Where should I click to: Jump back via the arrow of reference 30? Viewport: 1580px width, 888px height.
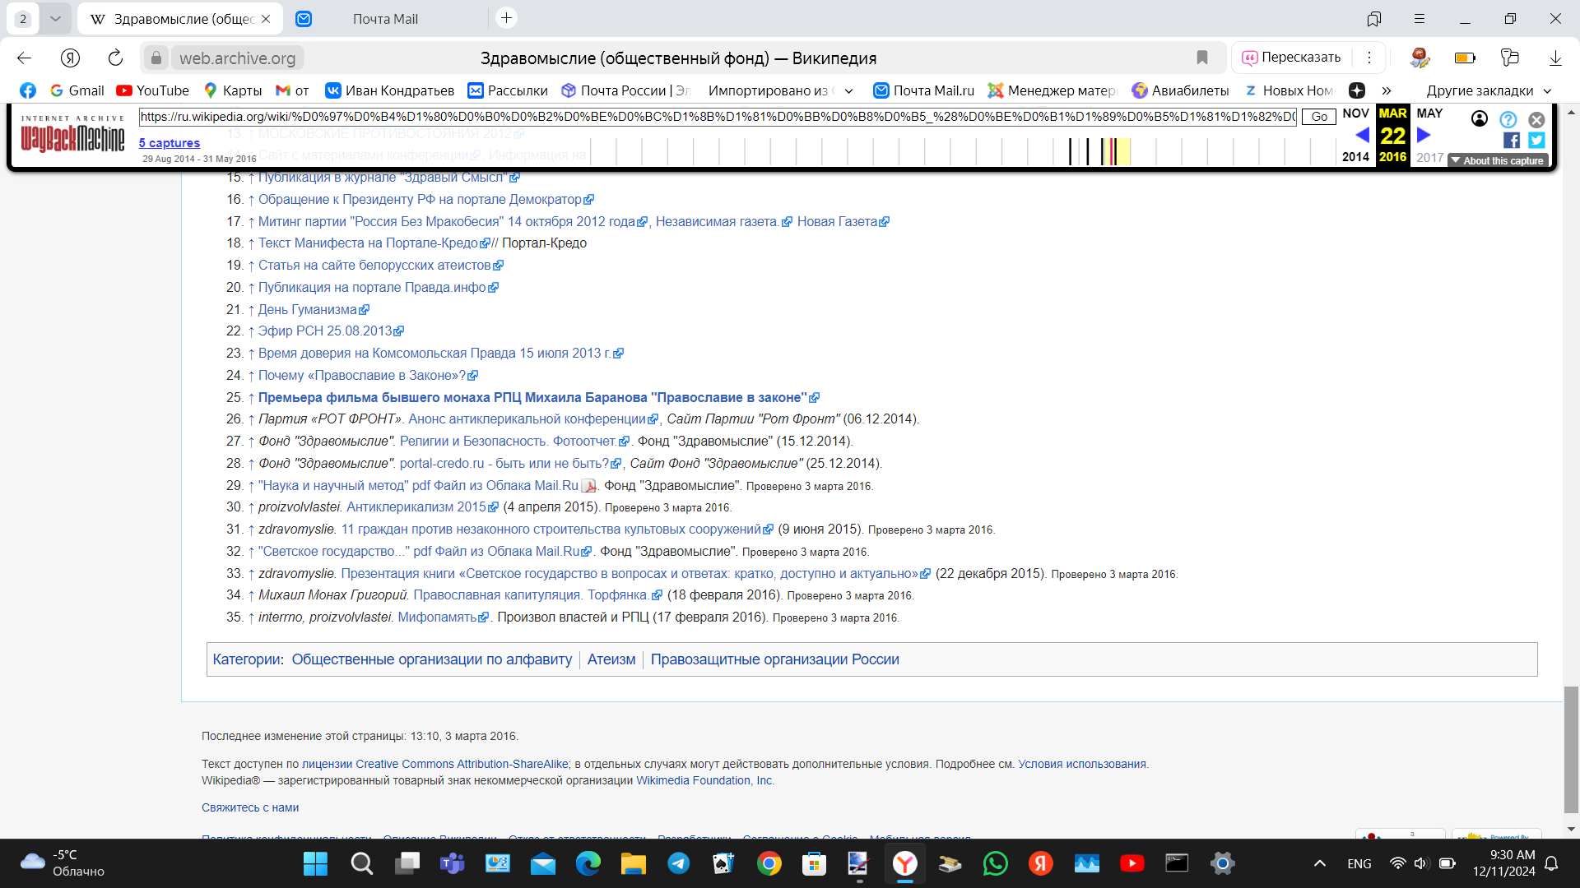[251, 507]
